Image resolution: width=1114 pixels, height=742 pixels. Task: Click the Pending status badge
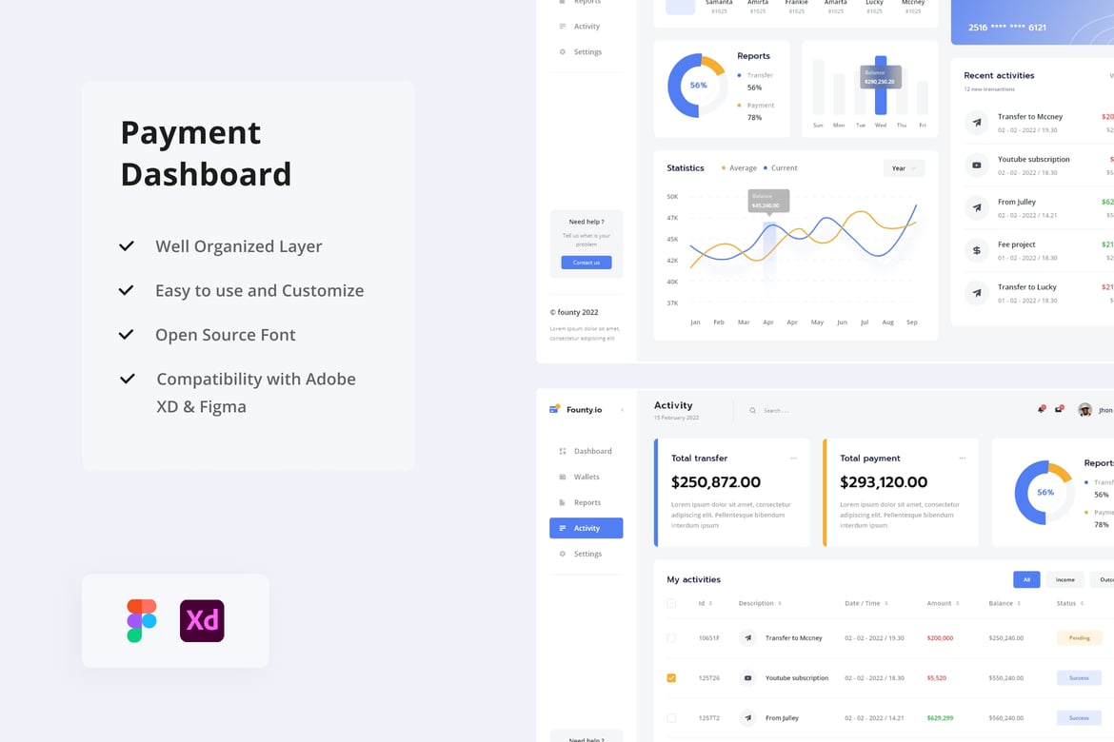point(1079,637)
